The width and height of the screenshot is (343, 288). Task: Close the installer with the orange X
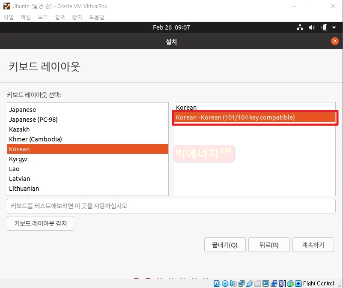335,41
